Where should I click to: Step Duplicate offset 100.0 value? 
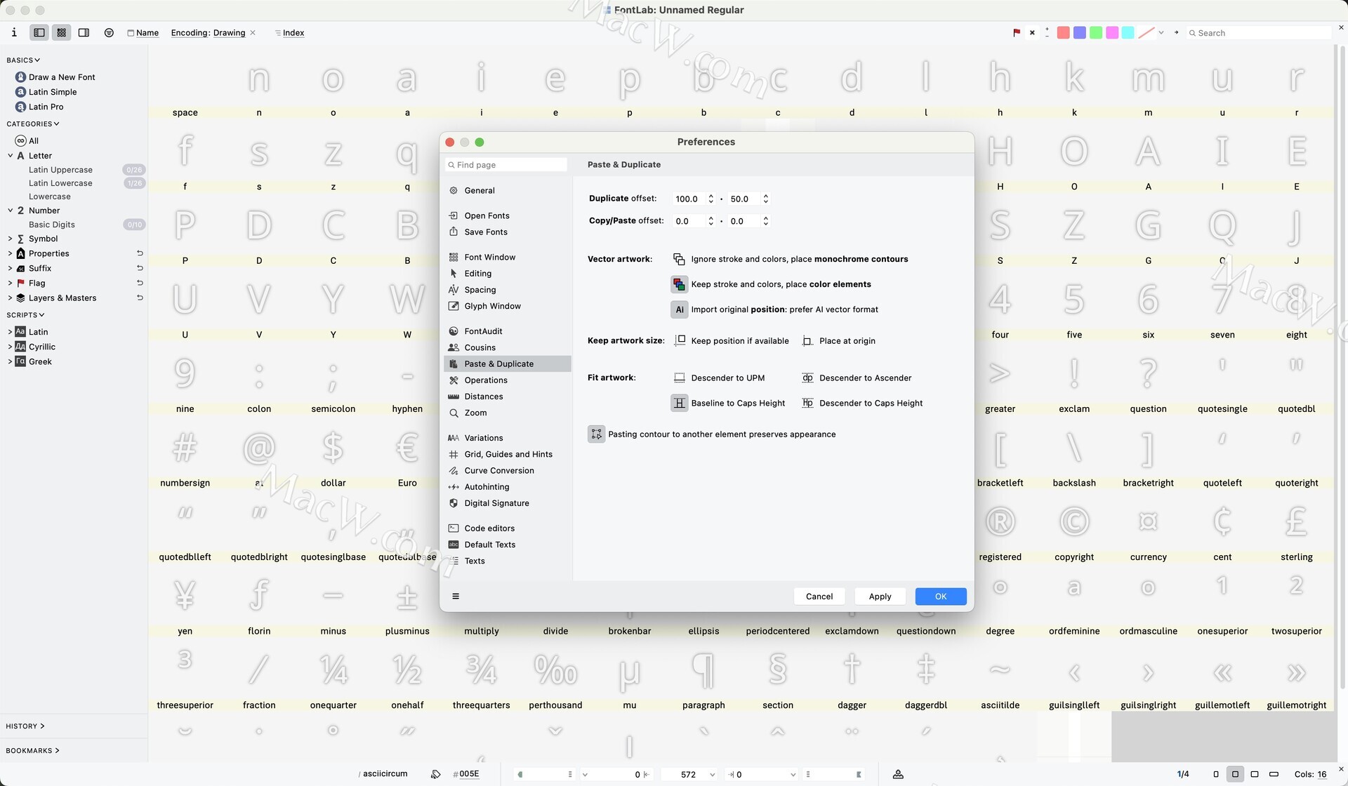tap(711, 199)
